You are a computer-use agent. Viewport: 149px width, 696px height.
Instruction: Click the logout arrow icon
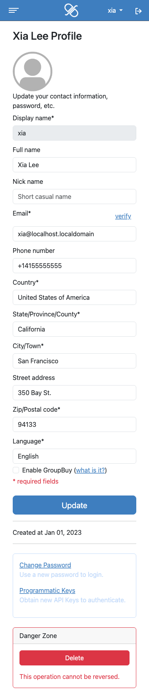138,11
